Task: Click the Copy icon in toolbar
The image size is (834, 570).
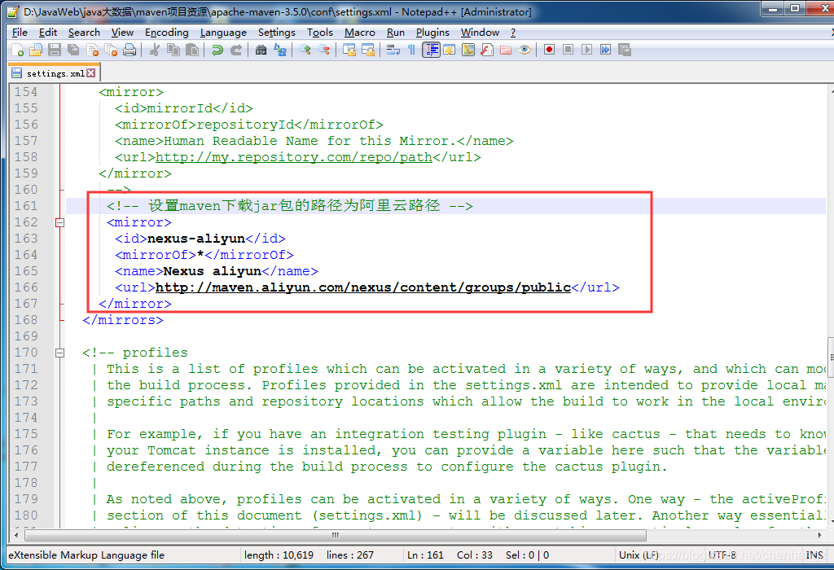Action: pos(173,50)
